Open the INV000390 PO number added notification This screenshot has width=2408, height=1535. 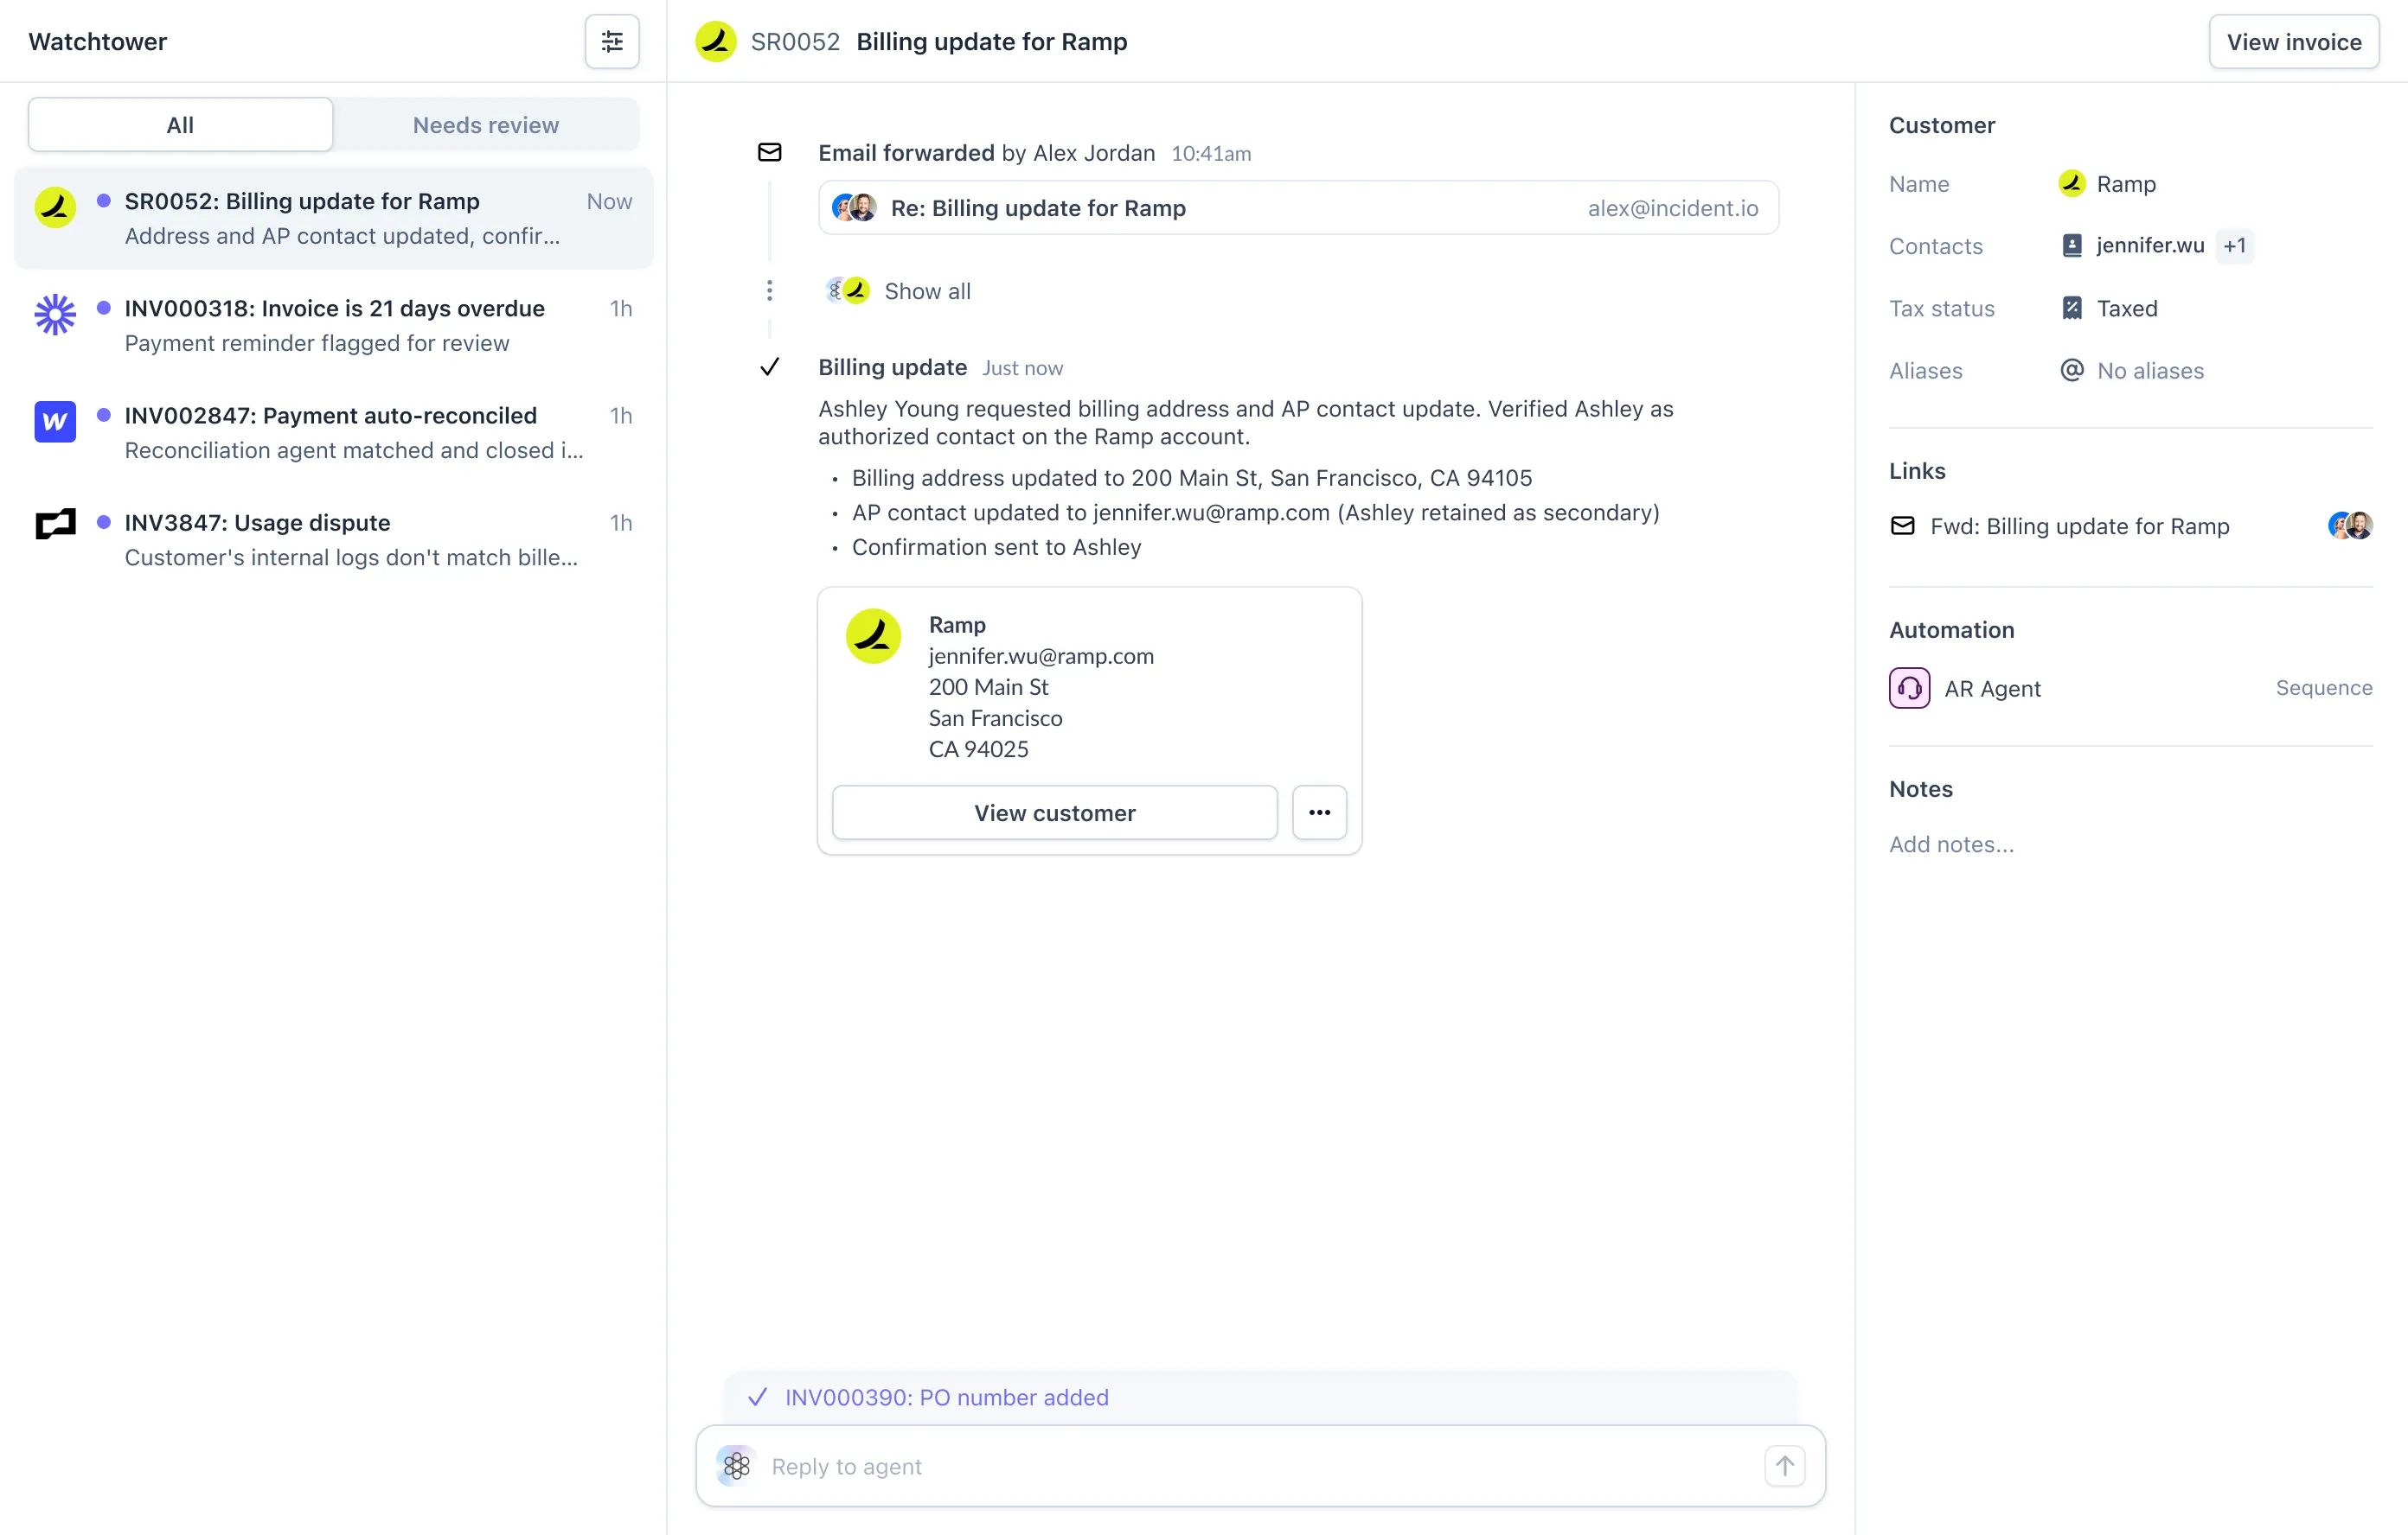click(x=946, y=1397)
